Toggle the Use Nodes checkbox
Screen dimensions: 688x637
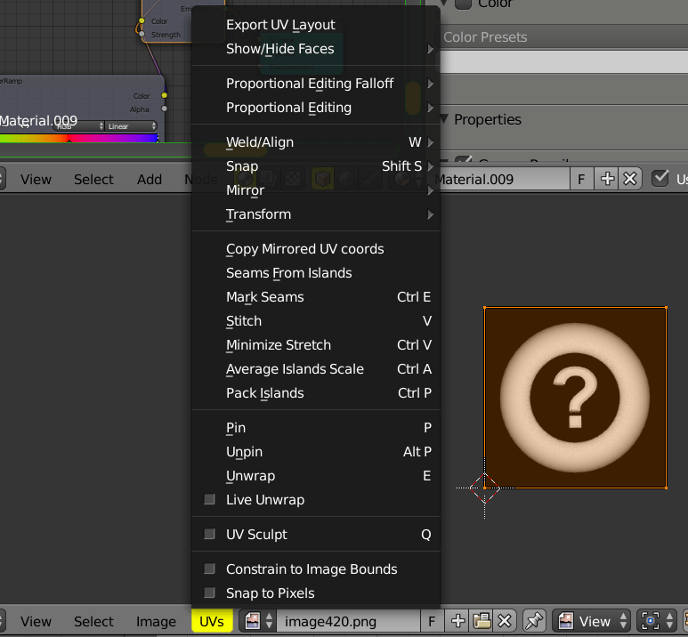click(x=660, y=179)
